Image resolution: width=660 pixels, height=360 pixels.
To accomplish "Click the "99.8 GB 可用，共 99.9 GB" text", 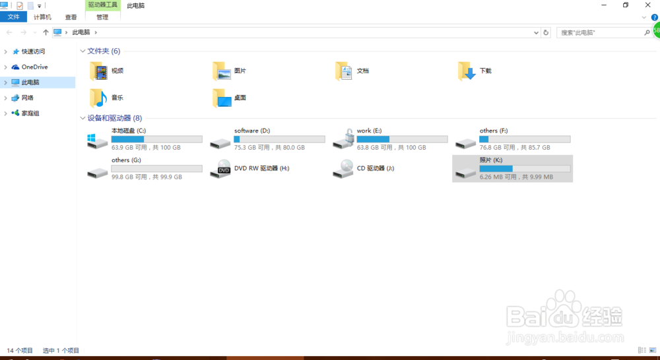I will 147,177.
